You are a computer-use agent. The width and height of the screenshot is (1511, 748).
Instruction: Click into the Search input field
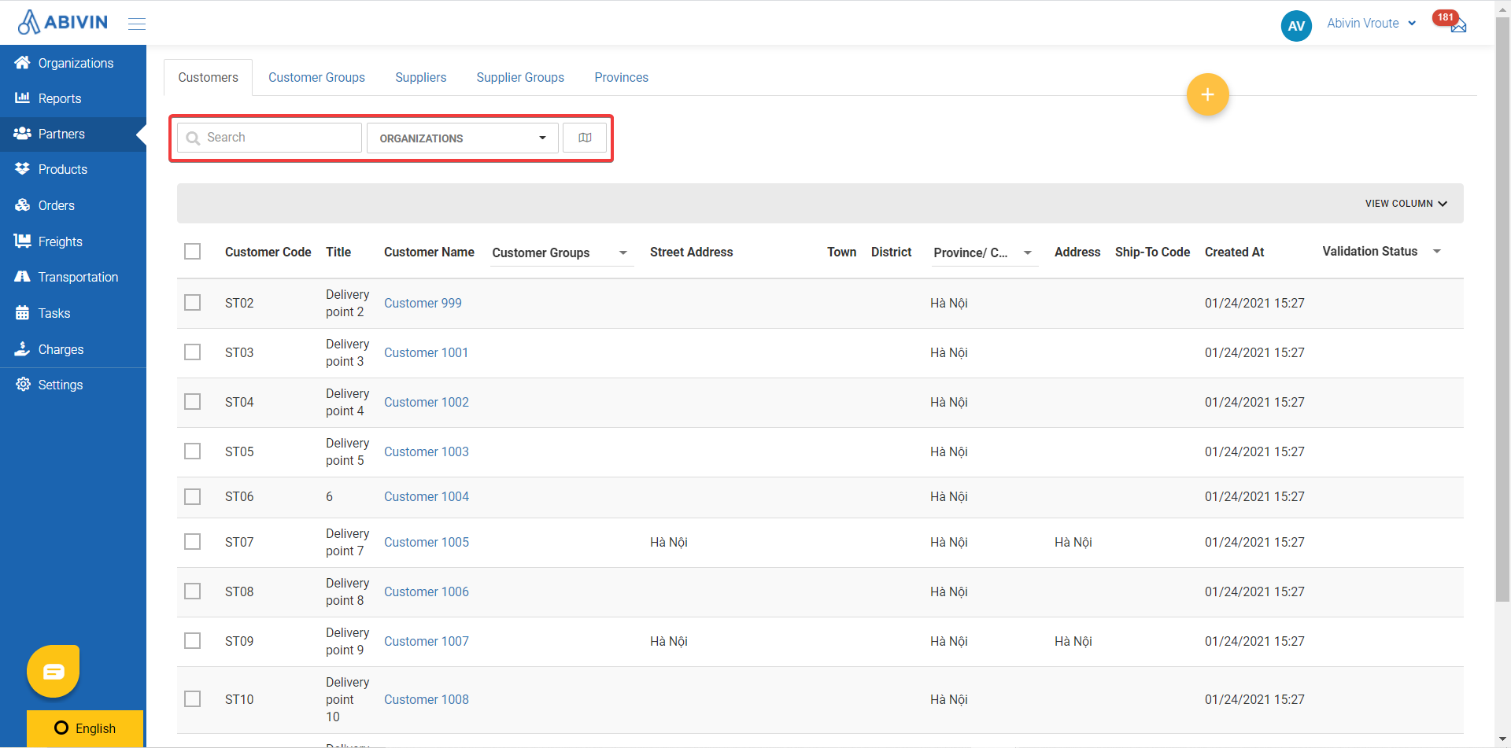coord(269,138)
